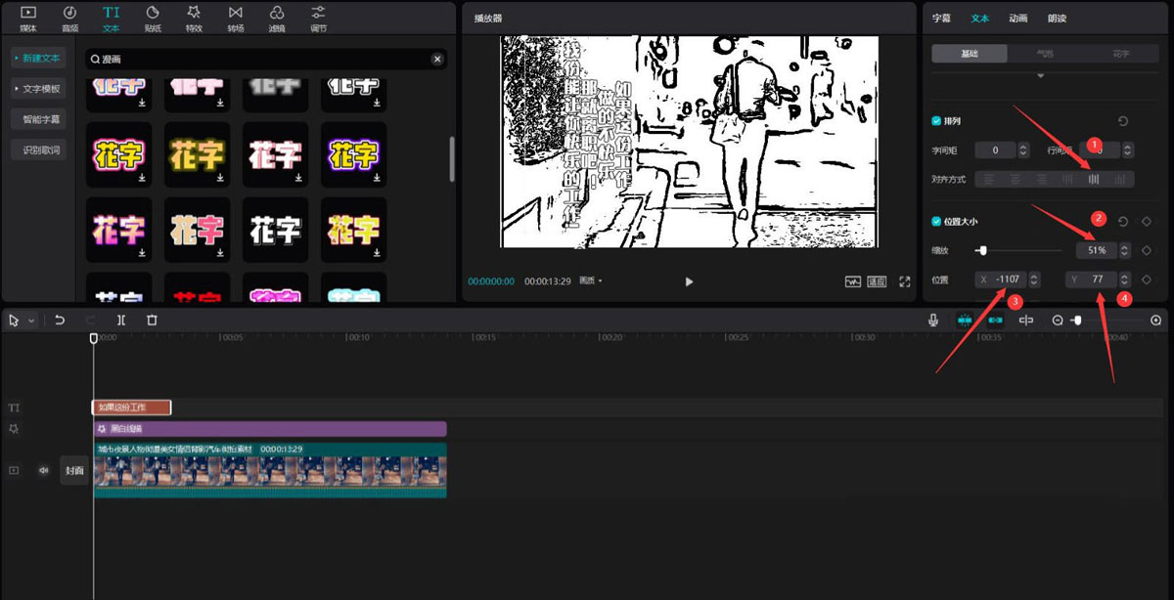Image resolution: width=1174 pixels, height=600 pixels.
Task: Open the 贴纸 stickers panel
Action: coord(153,18)
